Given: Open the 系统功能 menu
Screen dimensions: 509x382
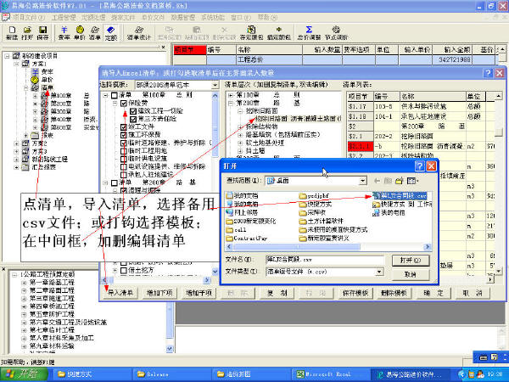Looking at the screenshot, I should point(213,17).
